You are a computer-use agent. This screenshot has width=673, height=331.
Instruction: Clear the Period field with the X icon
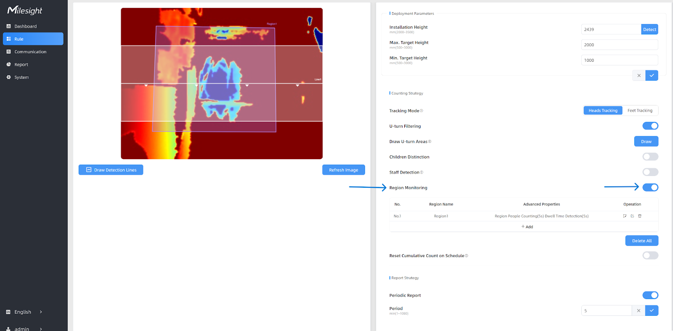[639, 310]
